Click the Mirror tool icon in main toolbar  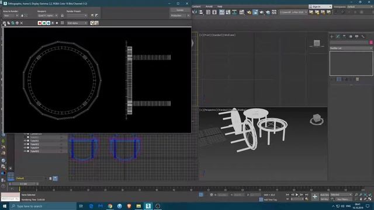pos(195,12)
